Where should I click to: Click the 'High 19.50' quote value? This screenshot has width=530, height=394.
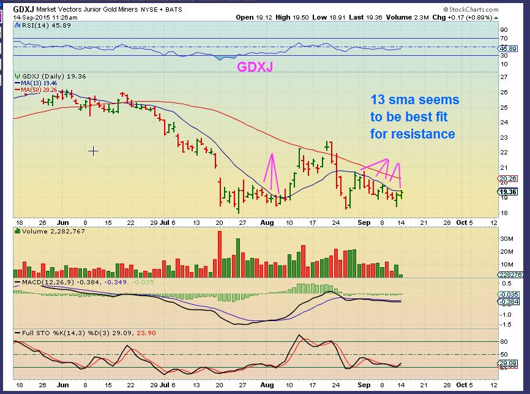coord(292,18)
